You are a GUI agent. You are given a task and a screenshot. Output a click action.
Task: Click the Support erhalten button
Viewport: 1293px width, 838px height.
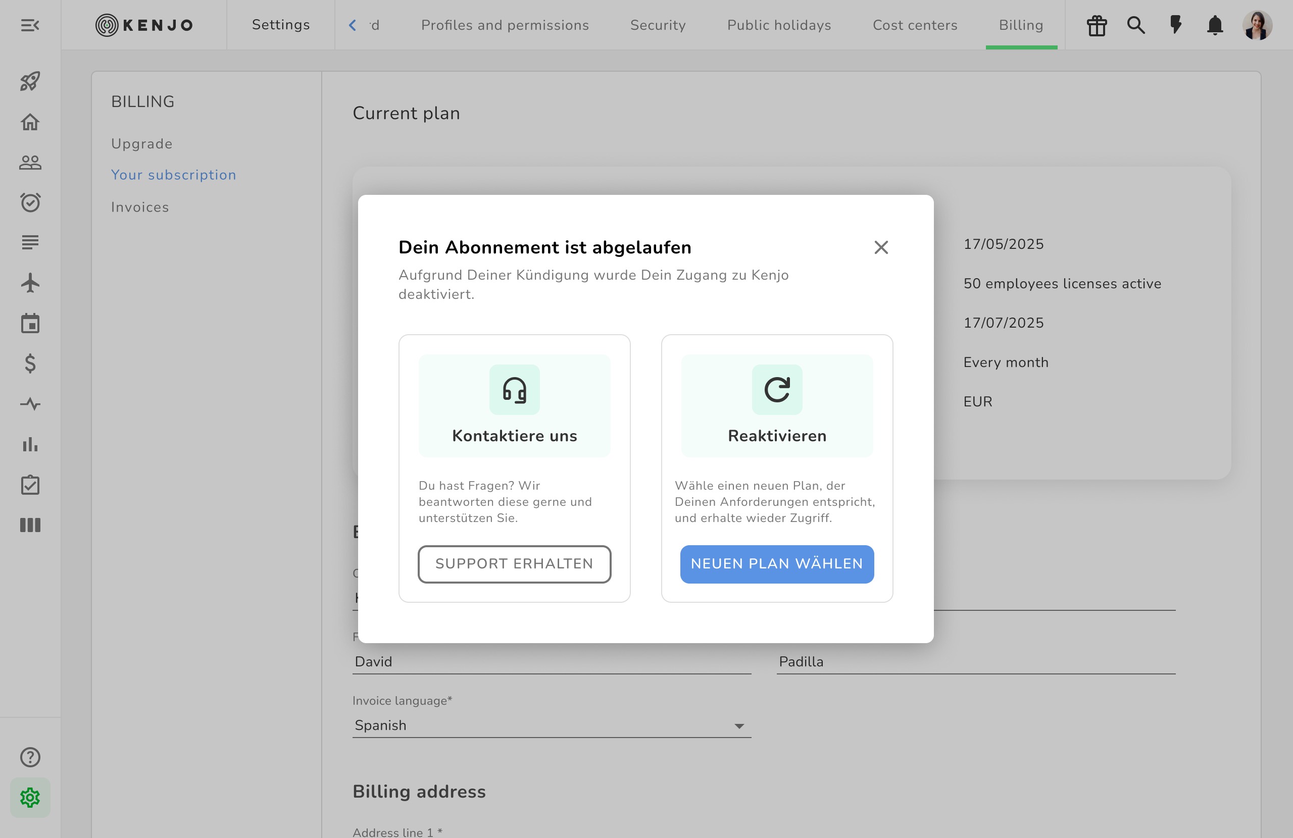pyautogui.click(x=514, y=564)
